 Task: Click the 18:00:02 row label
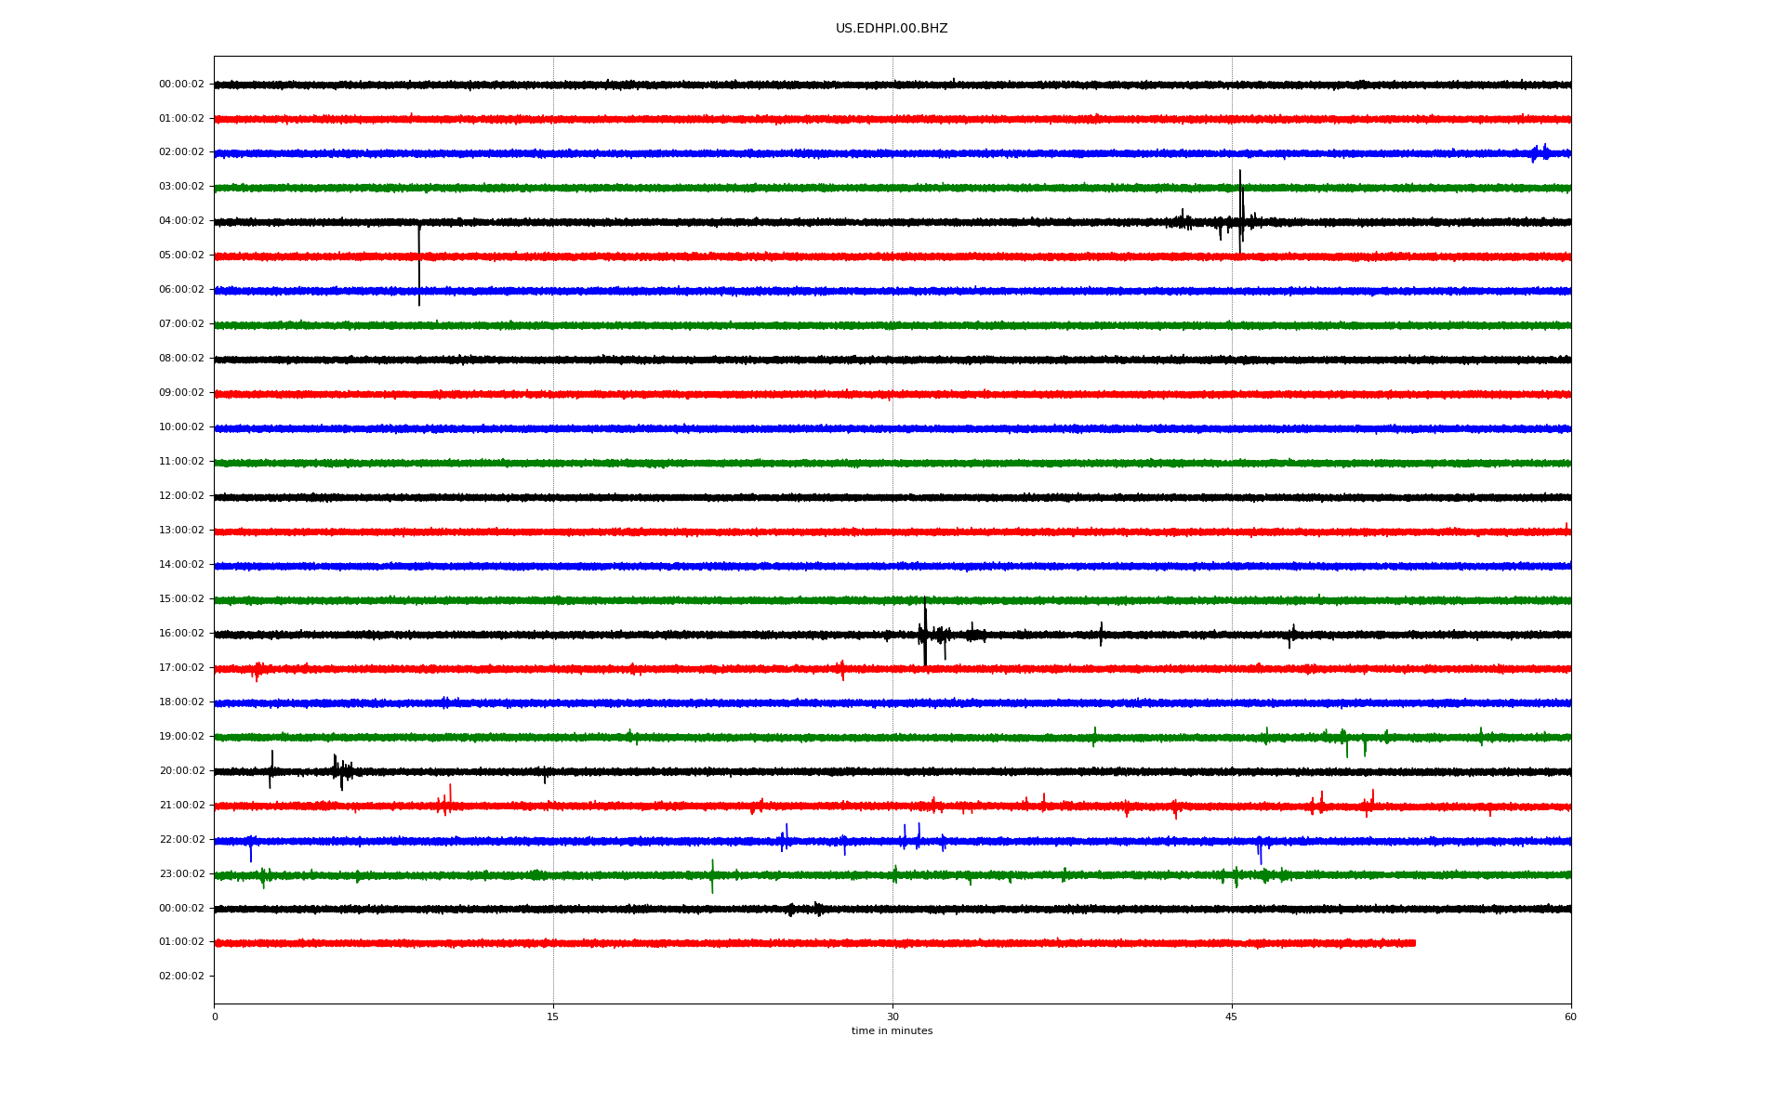(181, 702)
